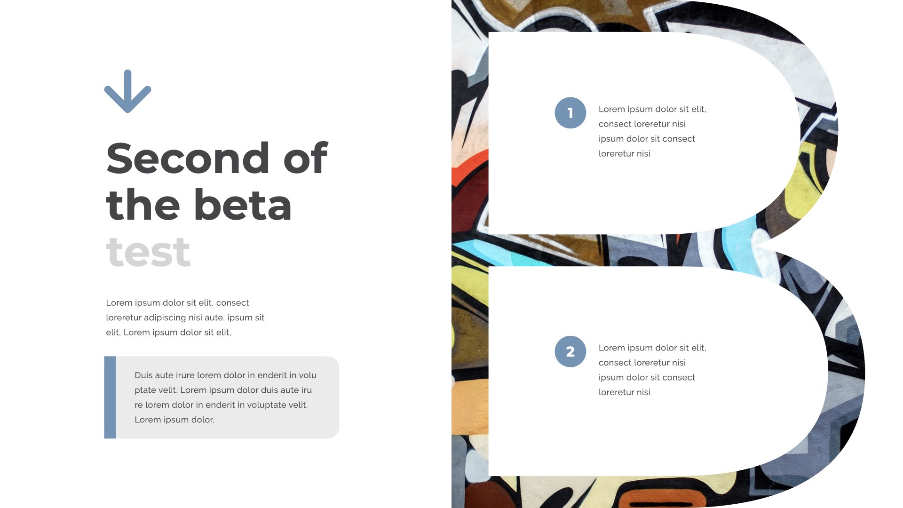Click the "Lorem ipsum dolor." last callout line
The image size is (903, 508).
point(174,420)
